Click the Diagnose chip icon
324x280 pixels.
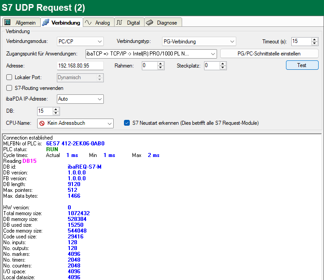(150, 23)
